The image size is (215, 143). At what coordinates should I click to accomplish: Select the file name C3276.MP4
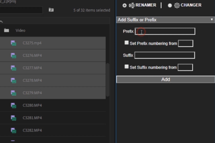click(x=32, y=56)
